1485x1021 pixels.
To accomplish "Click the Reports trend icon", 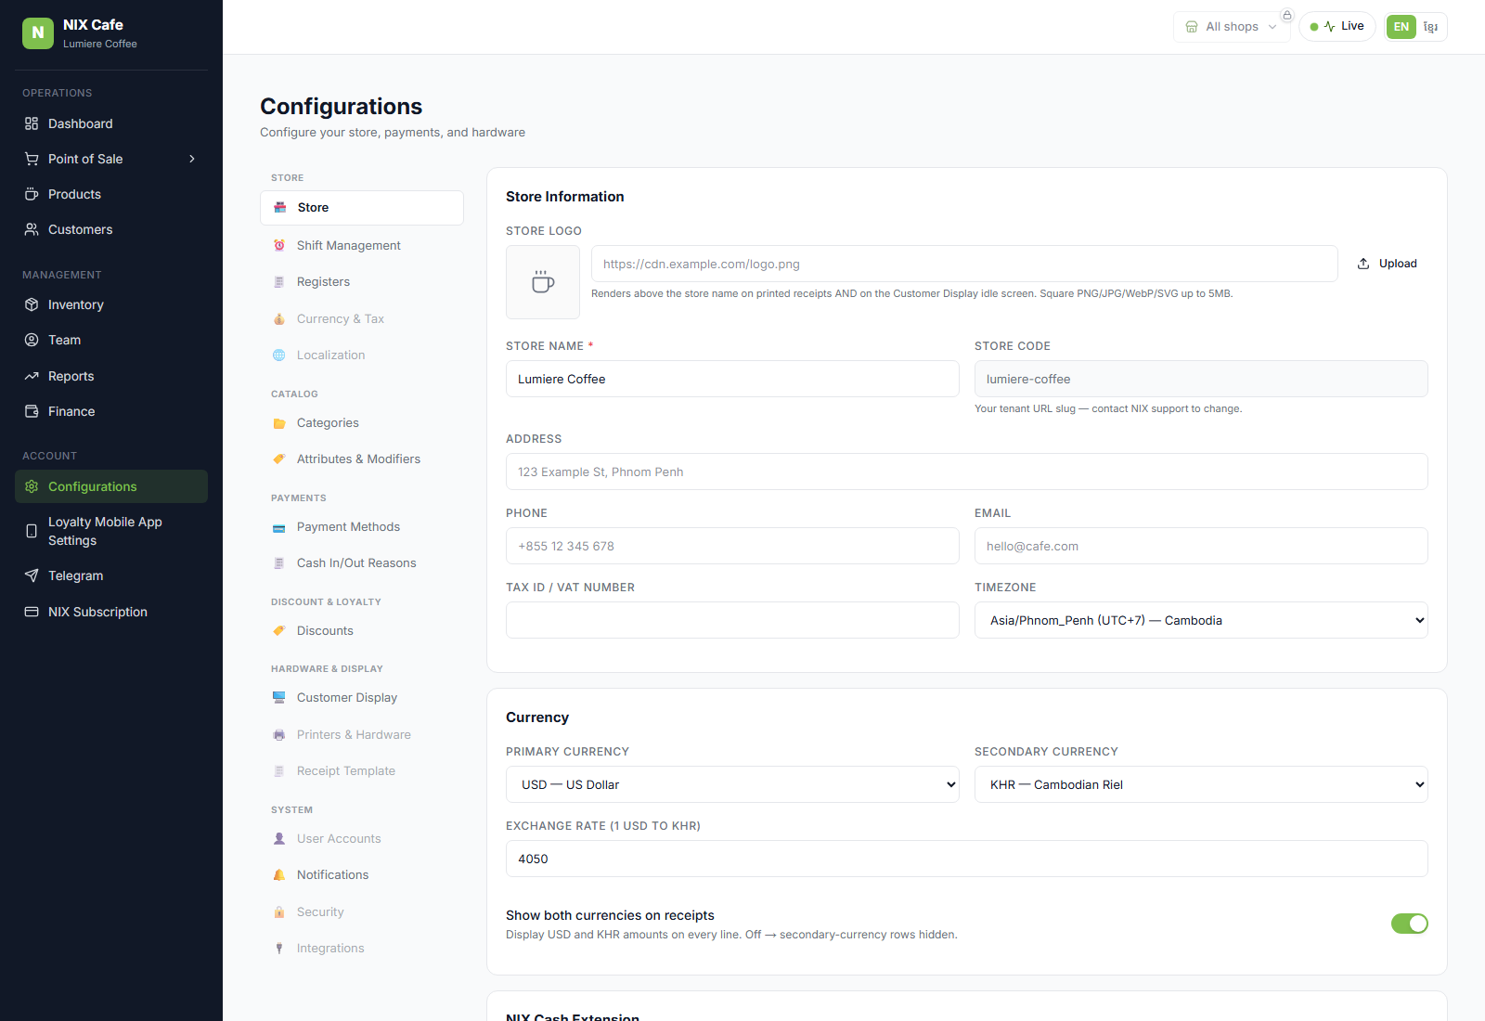I will tap(32, 376).
